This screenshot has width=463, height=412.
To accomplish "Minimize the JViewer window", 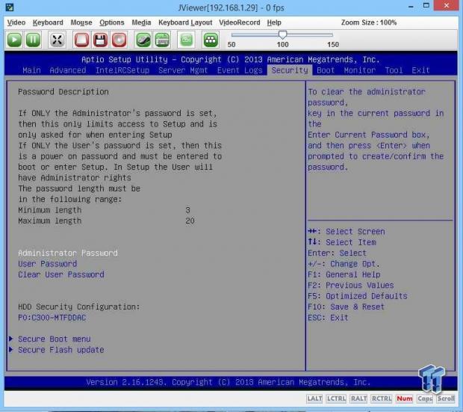I will (x=411, y=6).
